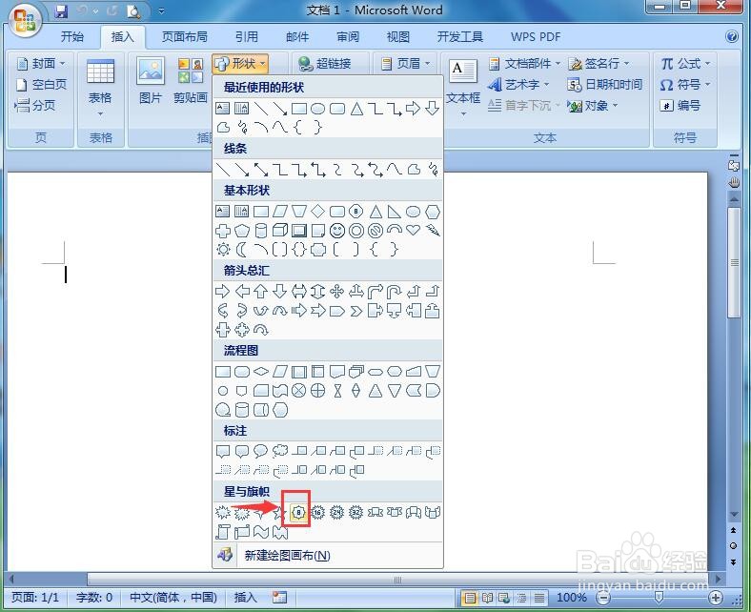Select the sun shape

click(223, 250)
